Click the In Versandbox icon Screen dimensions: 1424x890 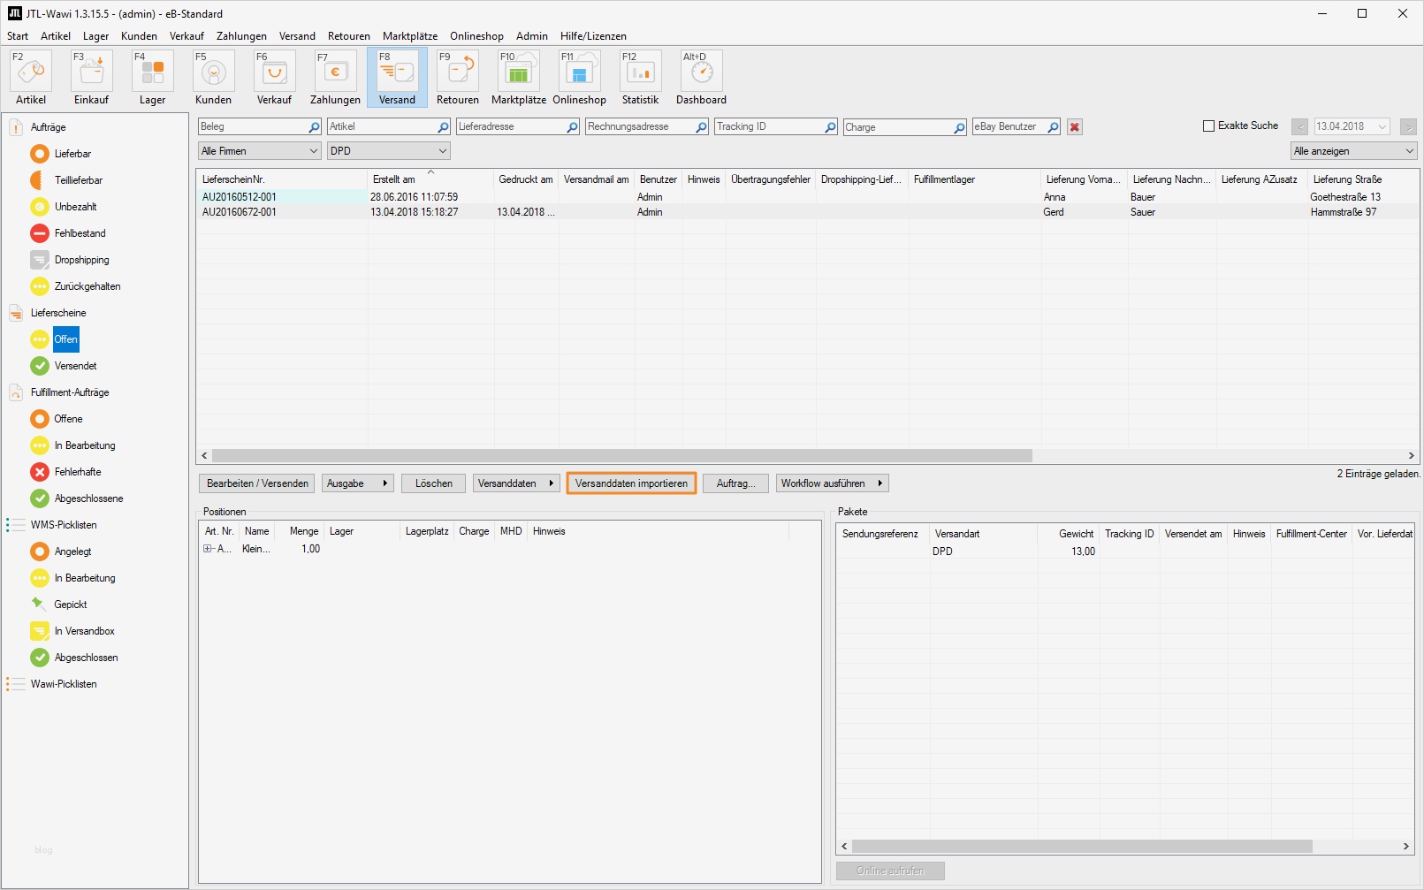(x=40, y=631)
